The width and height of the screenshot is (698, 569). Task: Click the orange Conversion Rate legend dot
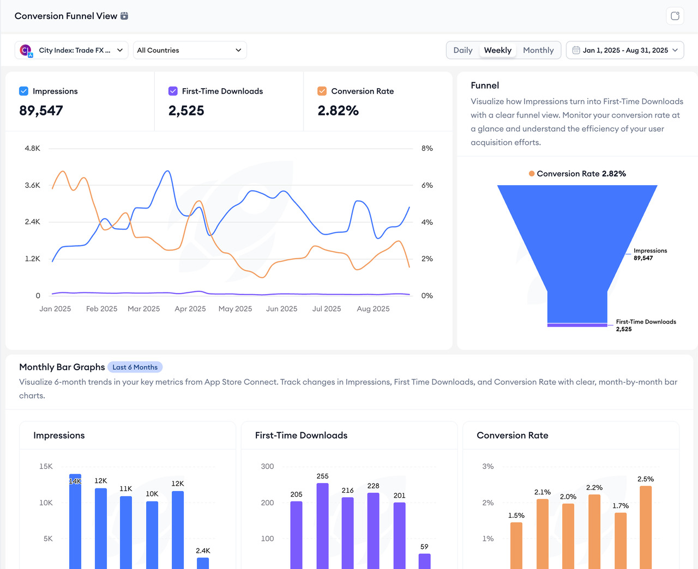tap(531, 174)
